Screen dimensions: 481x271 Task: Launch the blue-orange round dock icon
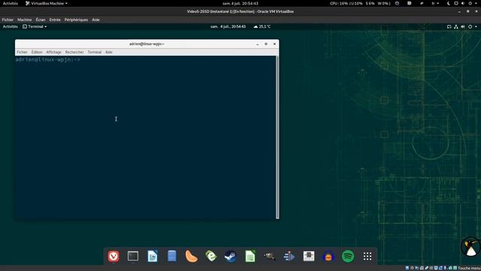click(328, 256)
